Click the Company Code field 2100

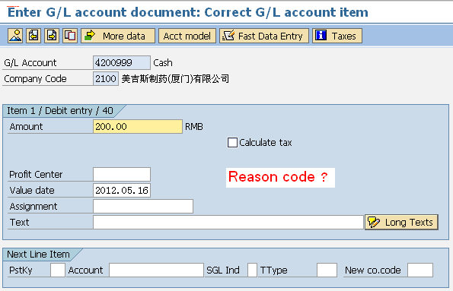[106, 78]
